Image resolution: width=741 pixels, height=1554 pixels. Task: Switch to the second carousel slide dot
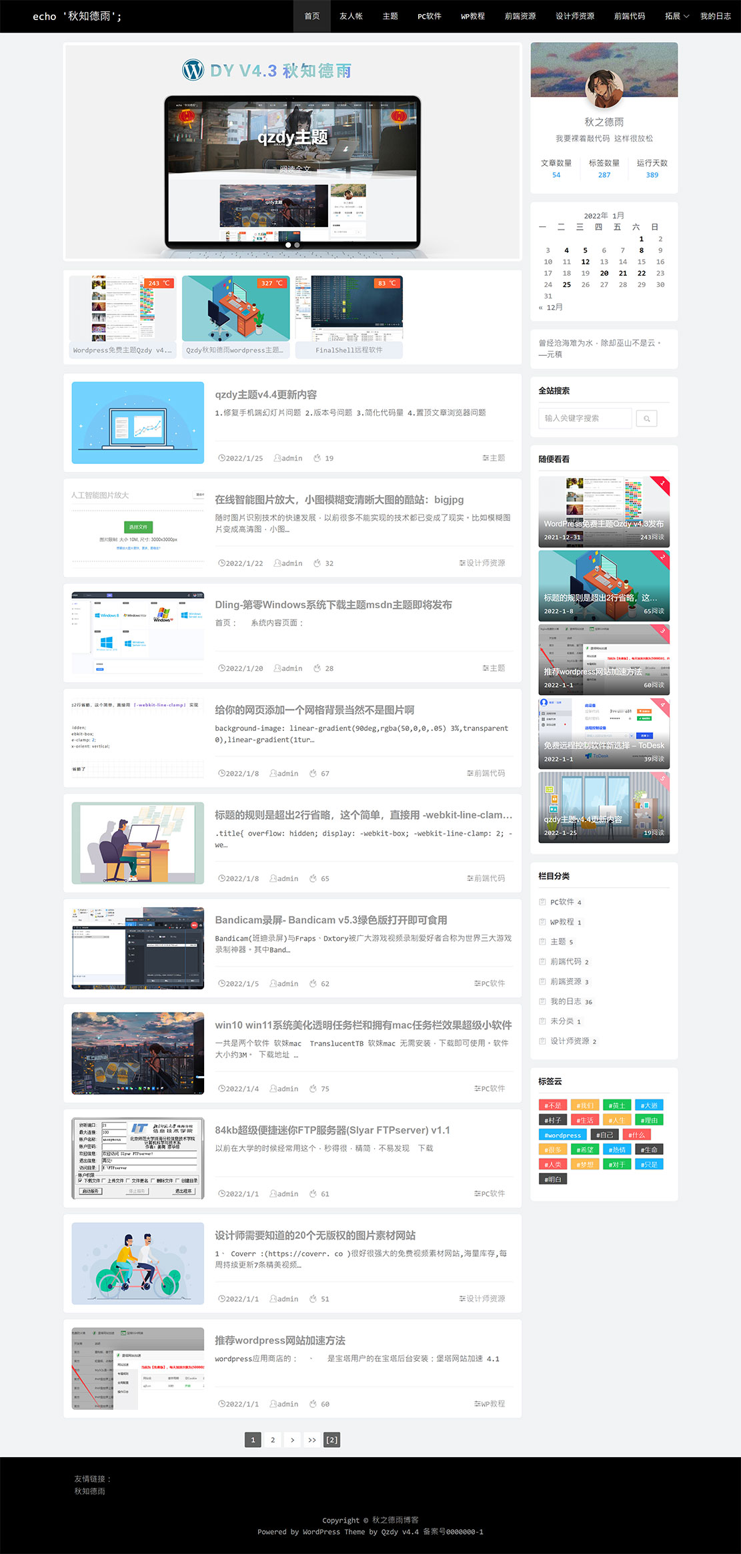pos(297,245)
